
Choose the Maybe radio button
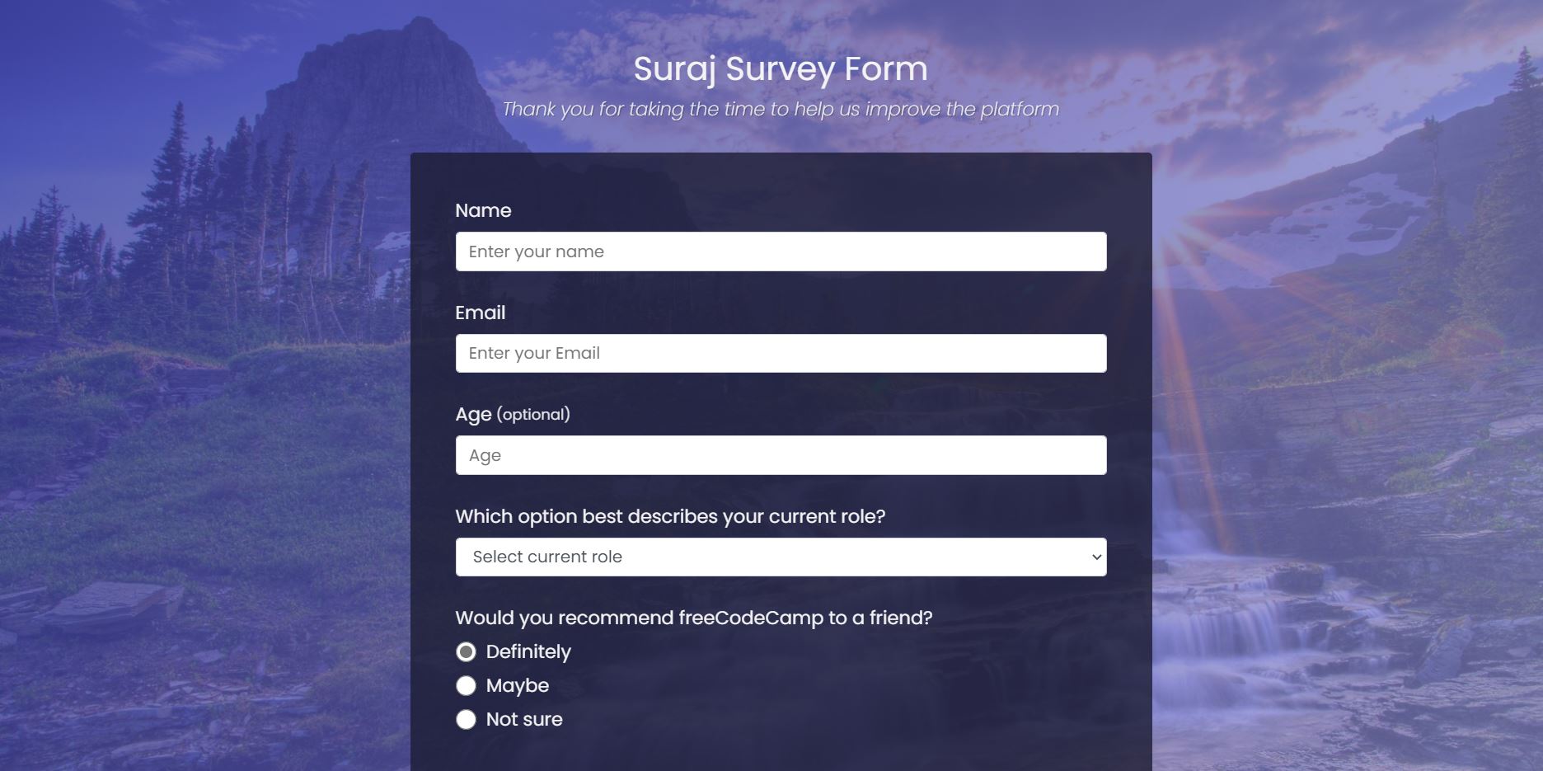pos(466,686)
